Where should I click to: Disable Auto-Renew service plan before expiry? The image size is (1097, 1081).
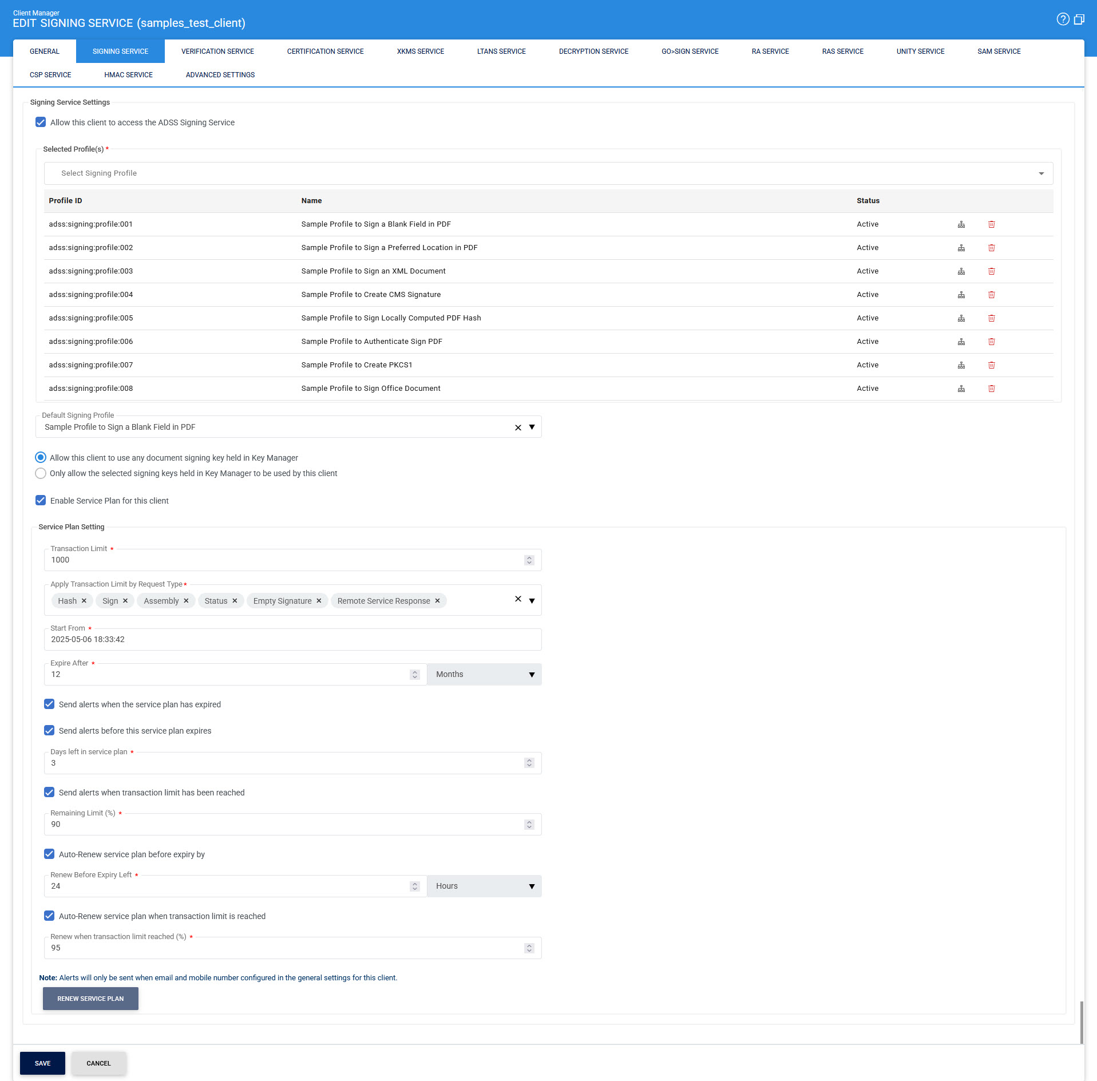point(49,854)
